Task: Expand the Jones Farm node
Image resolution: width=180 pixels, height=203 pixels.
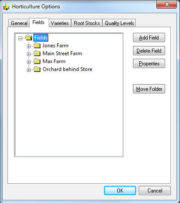Action: click(29, 46)
